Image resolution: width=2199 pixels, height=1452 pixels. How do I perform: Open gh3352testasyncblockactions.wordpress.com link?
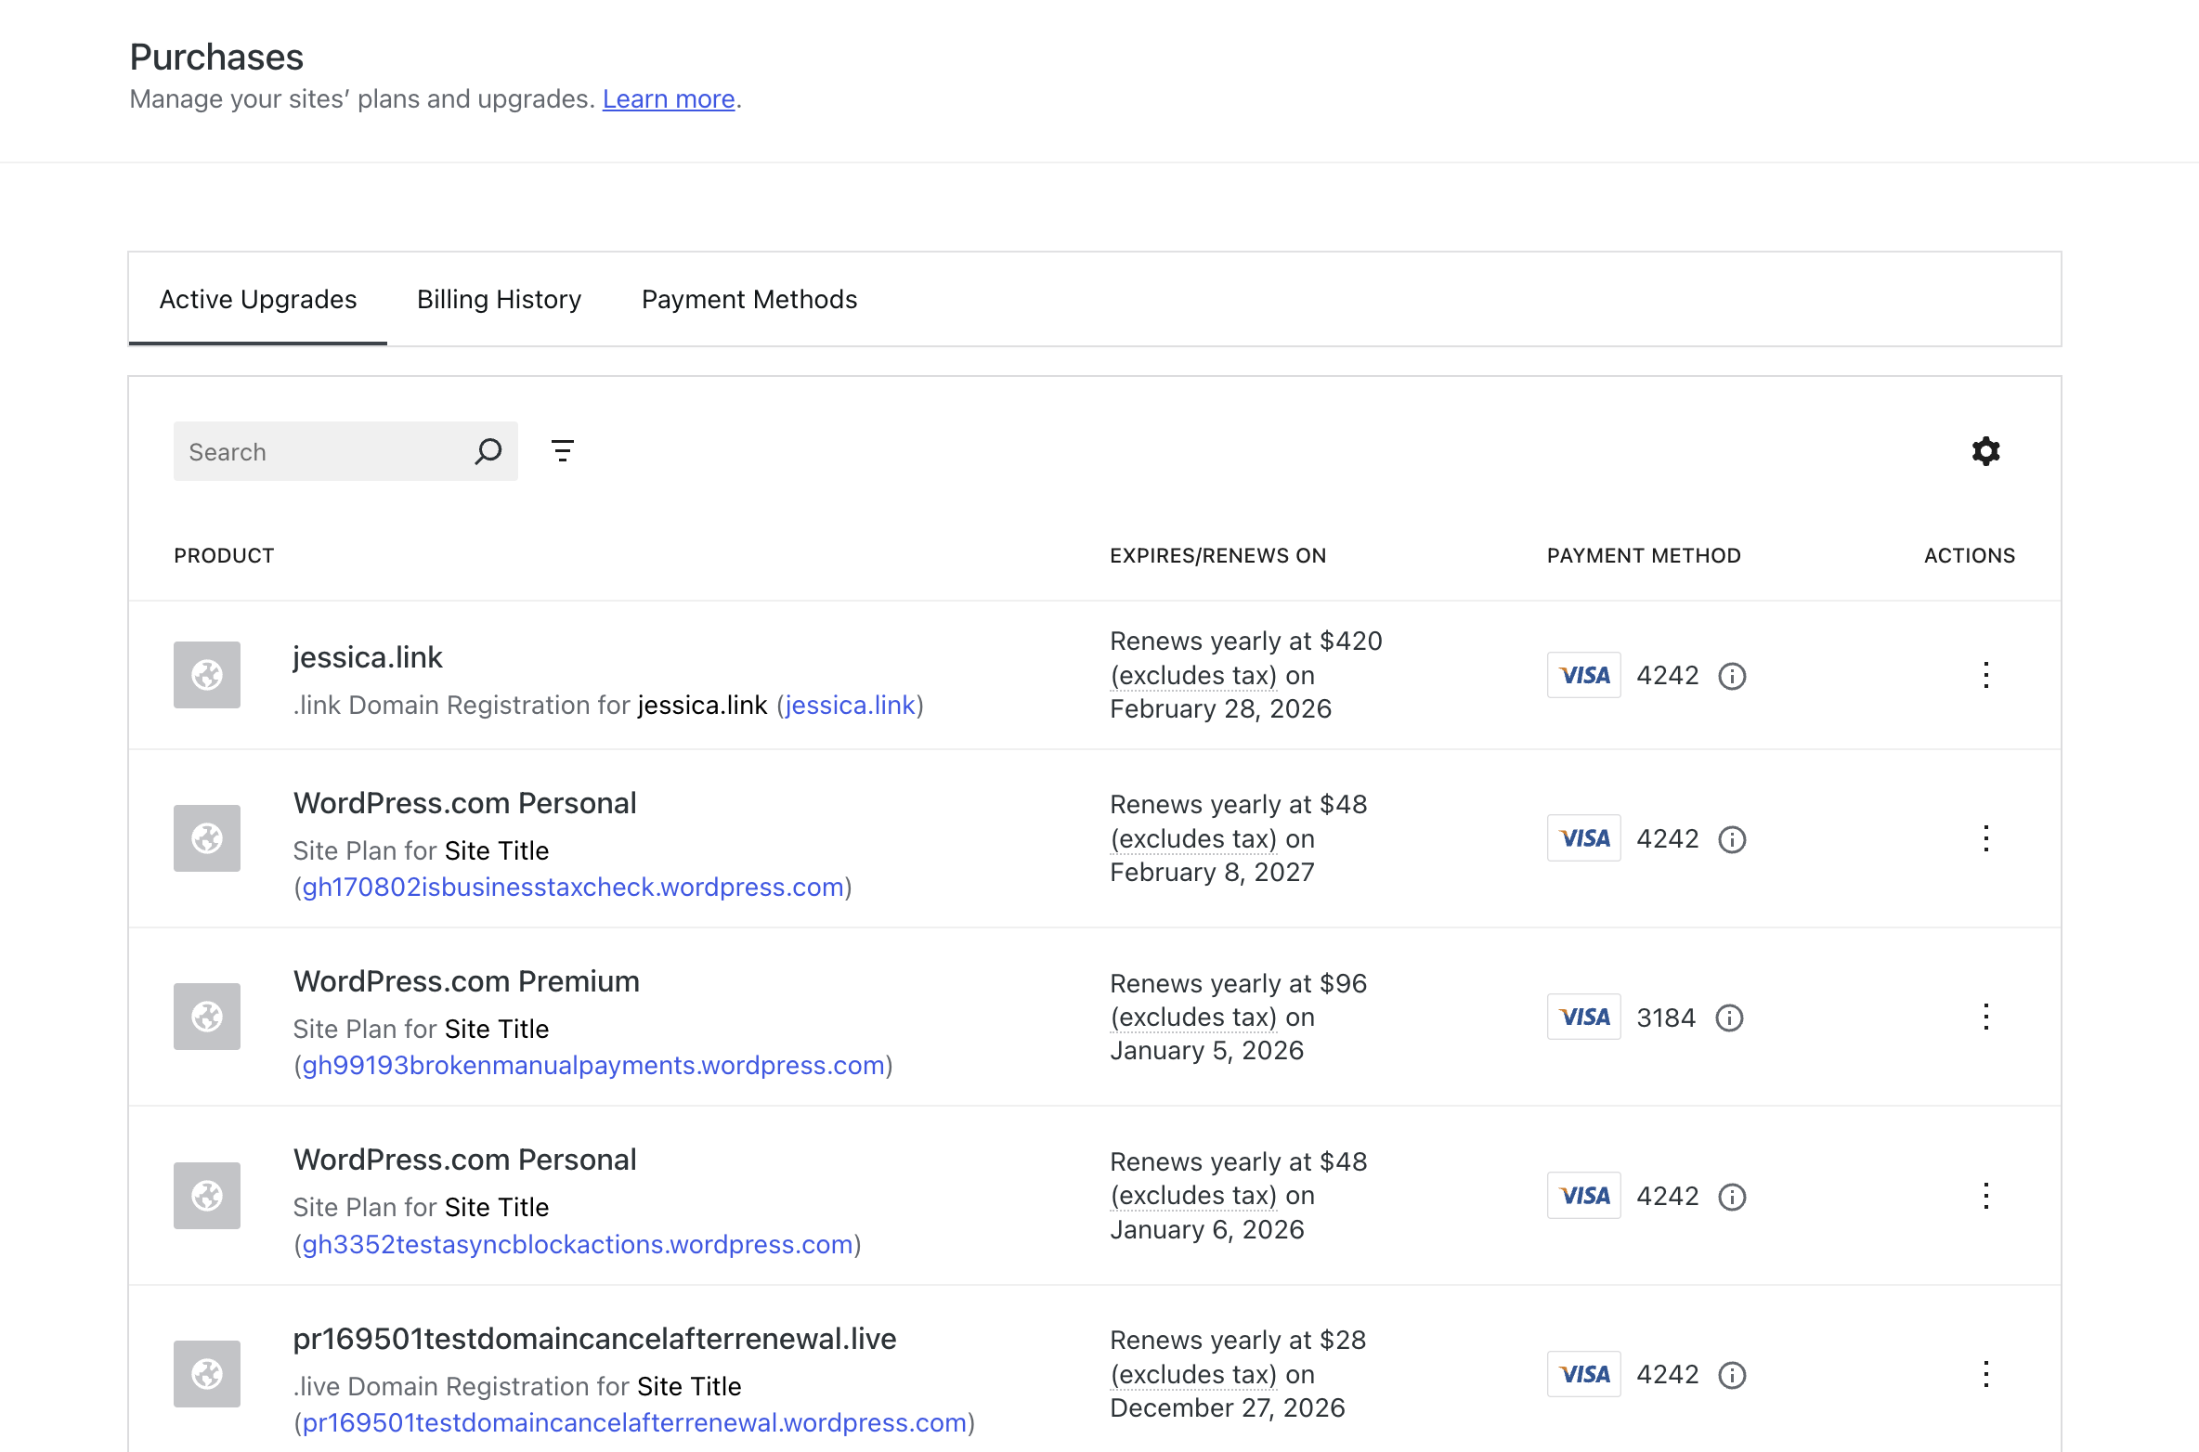coord(578,1244)
